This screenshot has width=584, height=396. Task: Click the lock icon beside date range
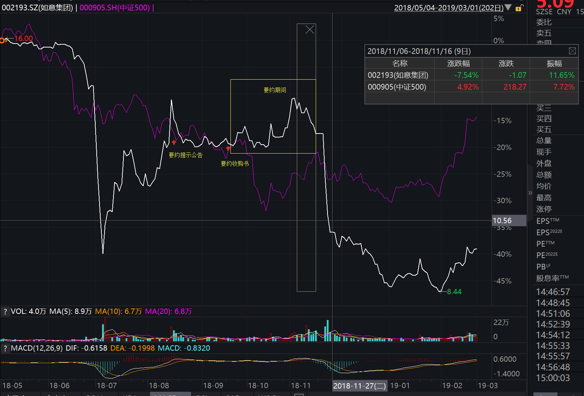519,8
